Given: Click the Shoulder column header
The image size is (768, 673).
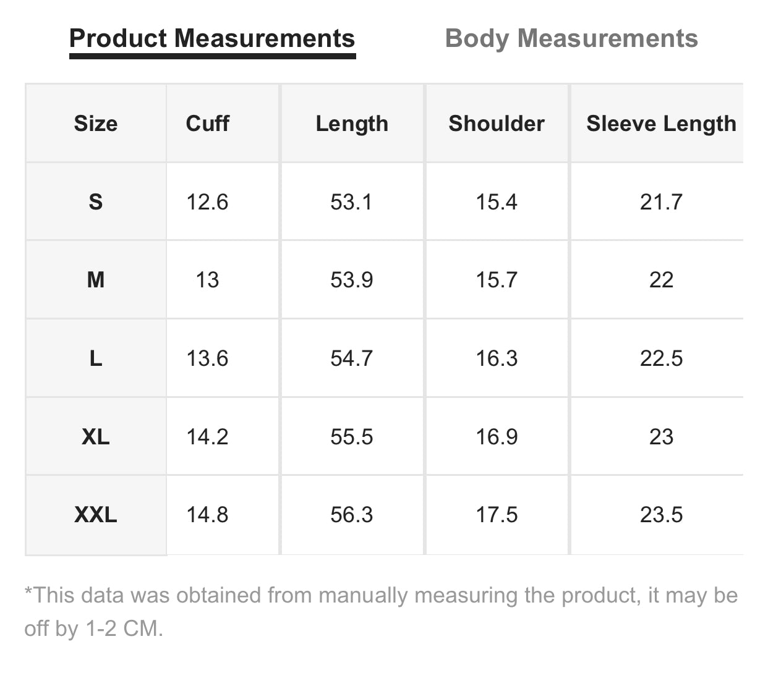Looking at the screenshot, I should [x=497, y=124].
